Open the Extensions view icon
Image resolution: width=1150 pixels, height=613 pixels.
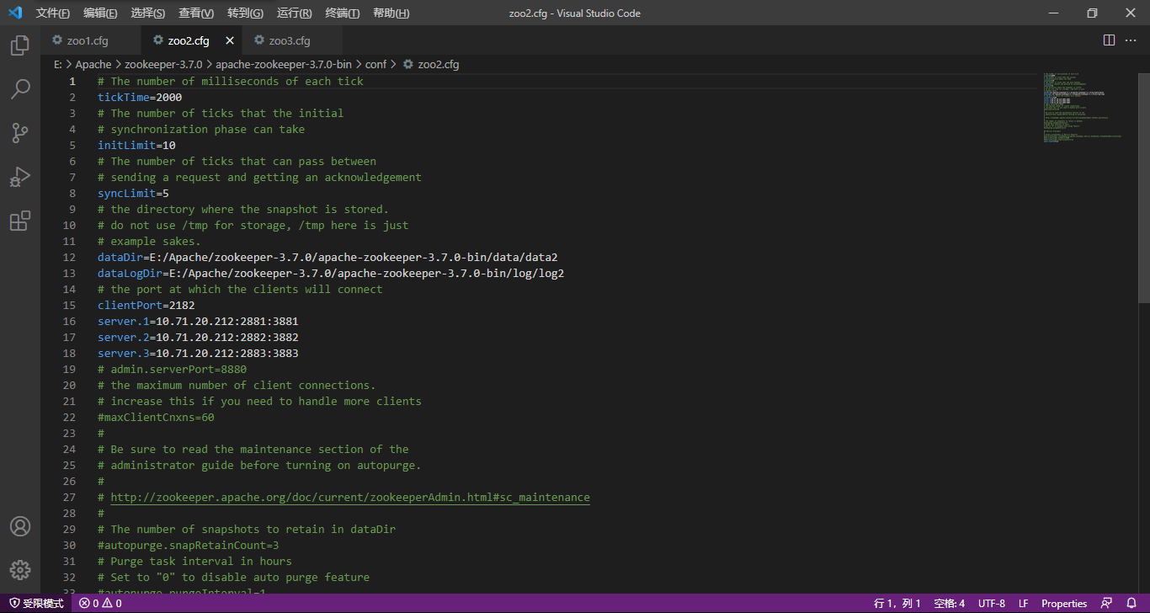[20, 221]
